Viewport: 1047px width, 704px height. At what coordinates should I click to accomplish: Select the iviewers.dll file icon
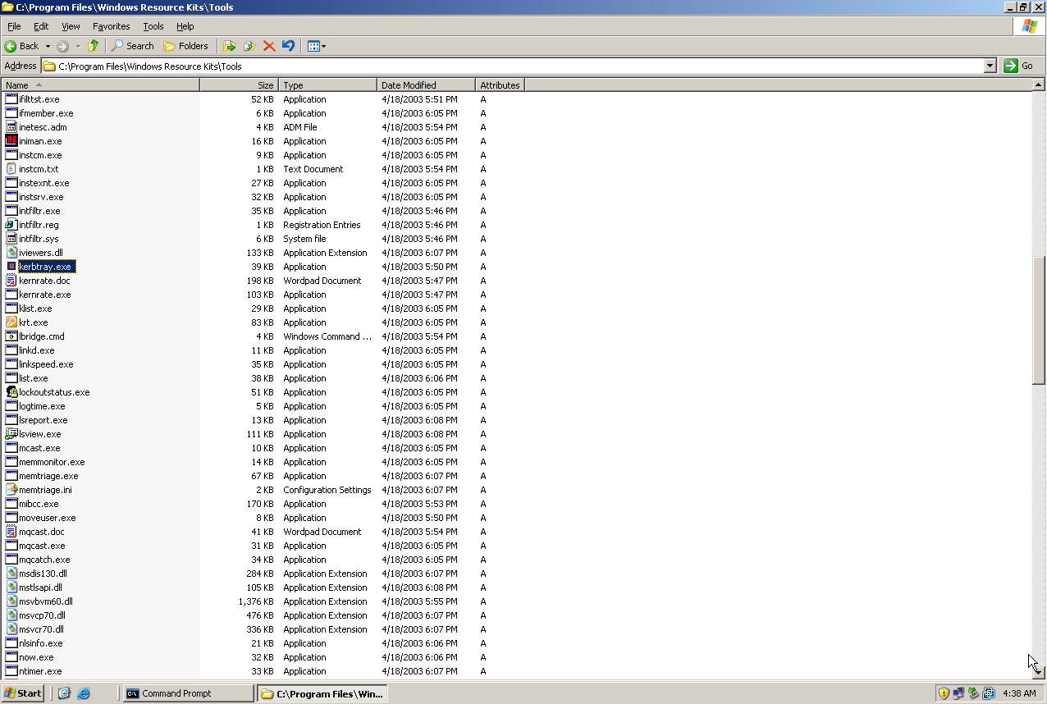[11, 253]
